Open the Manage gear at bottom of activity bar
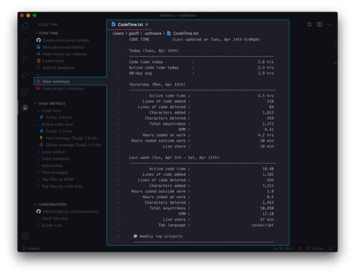Image resolution: width=355 pixels, height=275 pixels. pyautogui.click(x=25, y=236)
